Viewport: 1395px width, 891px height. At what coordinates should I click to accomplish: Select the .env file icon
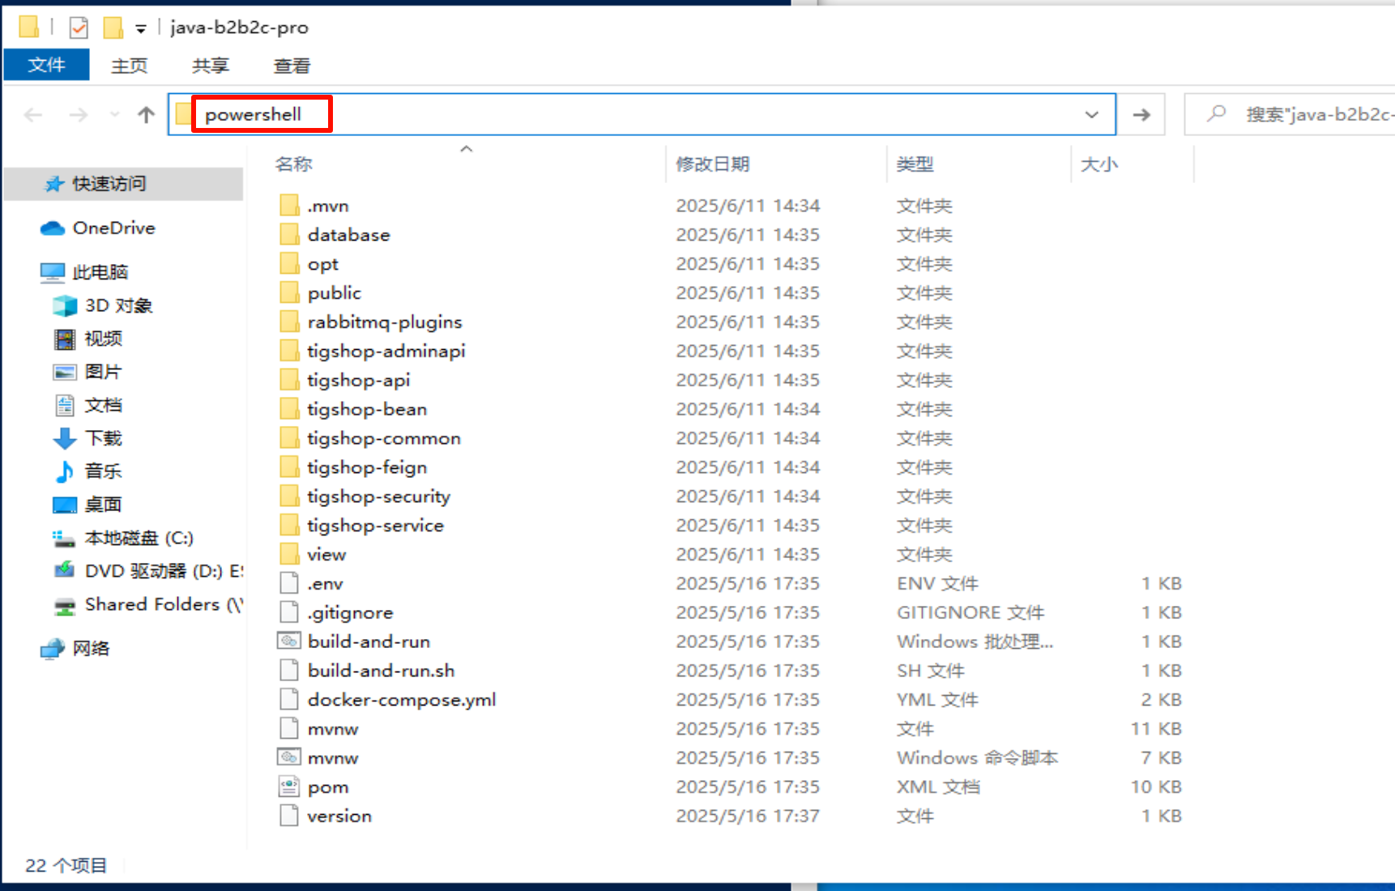pyautogui.click(x=289, y=584)
